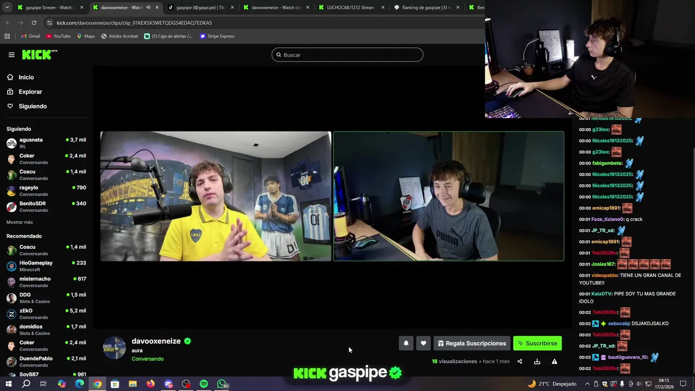695x391 pixels.
Task: Click Kaiz0TV username in chat
Action: (602, 294)
